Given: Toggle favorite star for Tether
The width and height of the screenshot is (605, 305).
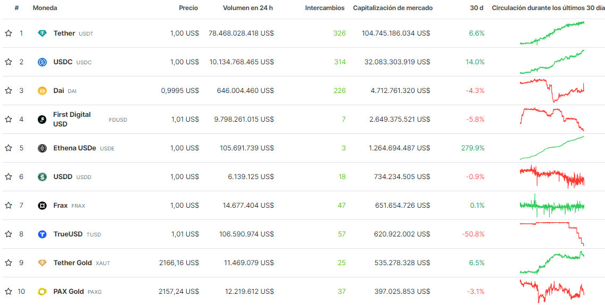Looking at the screenshot, I should [x=9, y=33].
